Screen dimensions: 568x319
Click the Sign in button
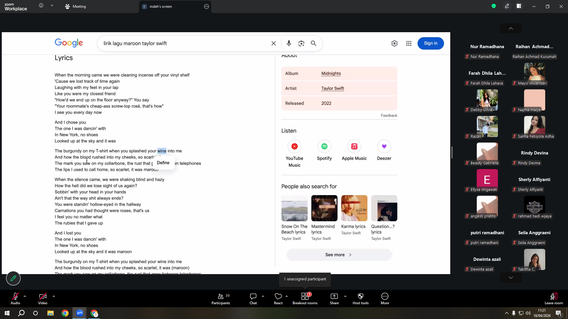pos(431,43)
